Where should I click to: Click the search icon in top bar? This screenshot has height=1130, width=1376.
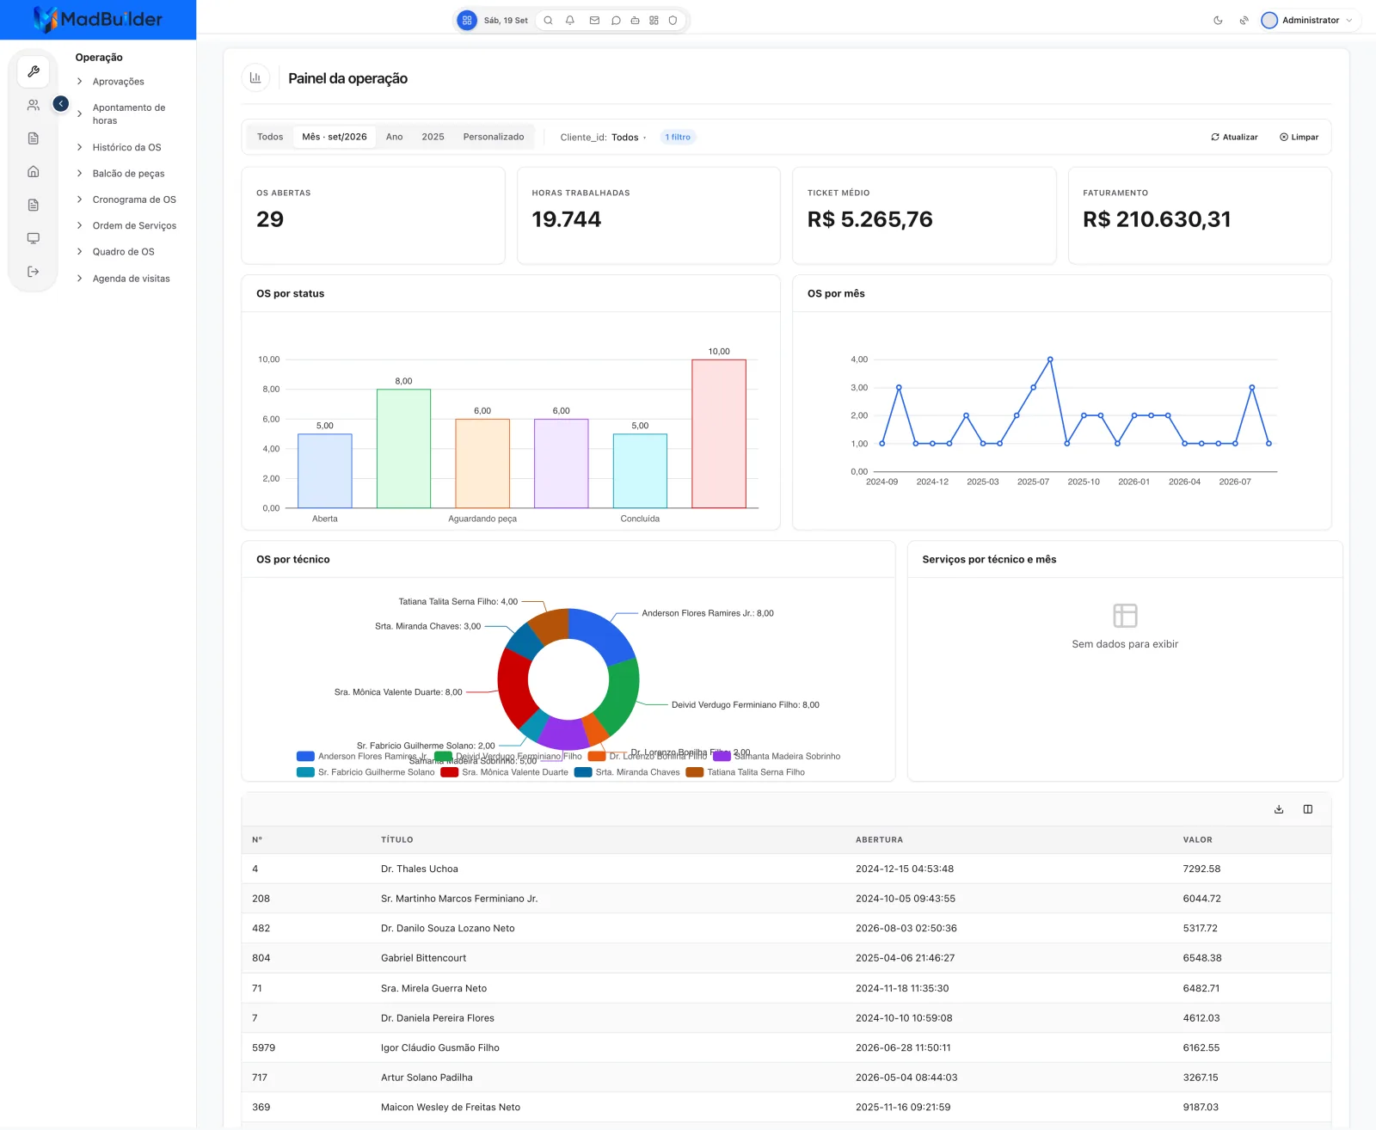click(x=548, y=21)
